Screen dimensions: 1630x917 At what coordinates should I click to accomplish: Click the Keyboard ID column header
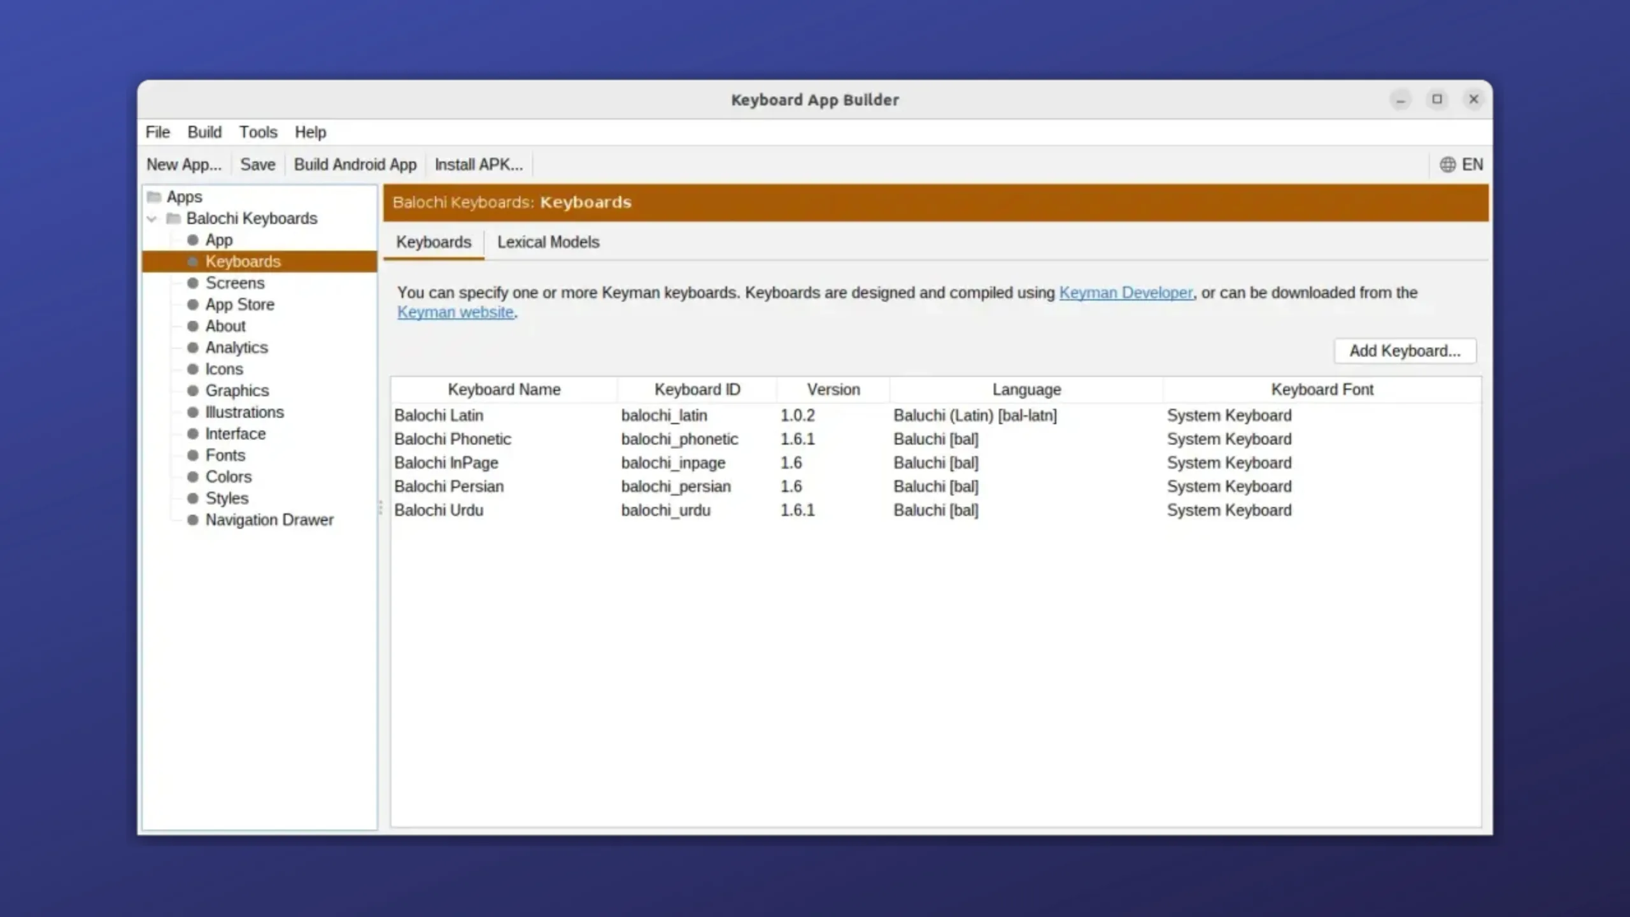[697, 390]
